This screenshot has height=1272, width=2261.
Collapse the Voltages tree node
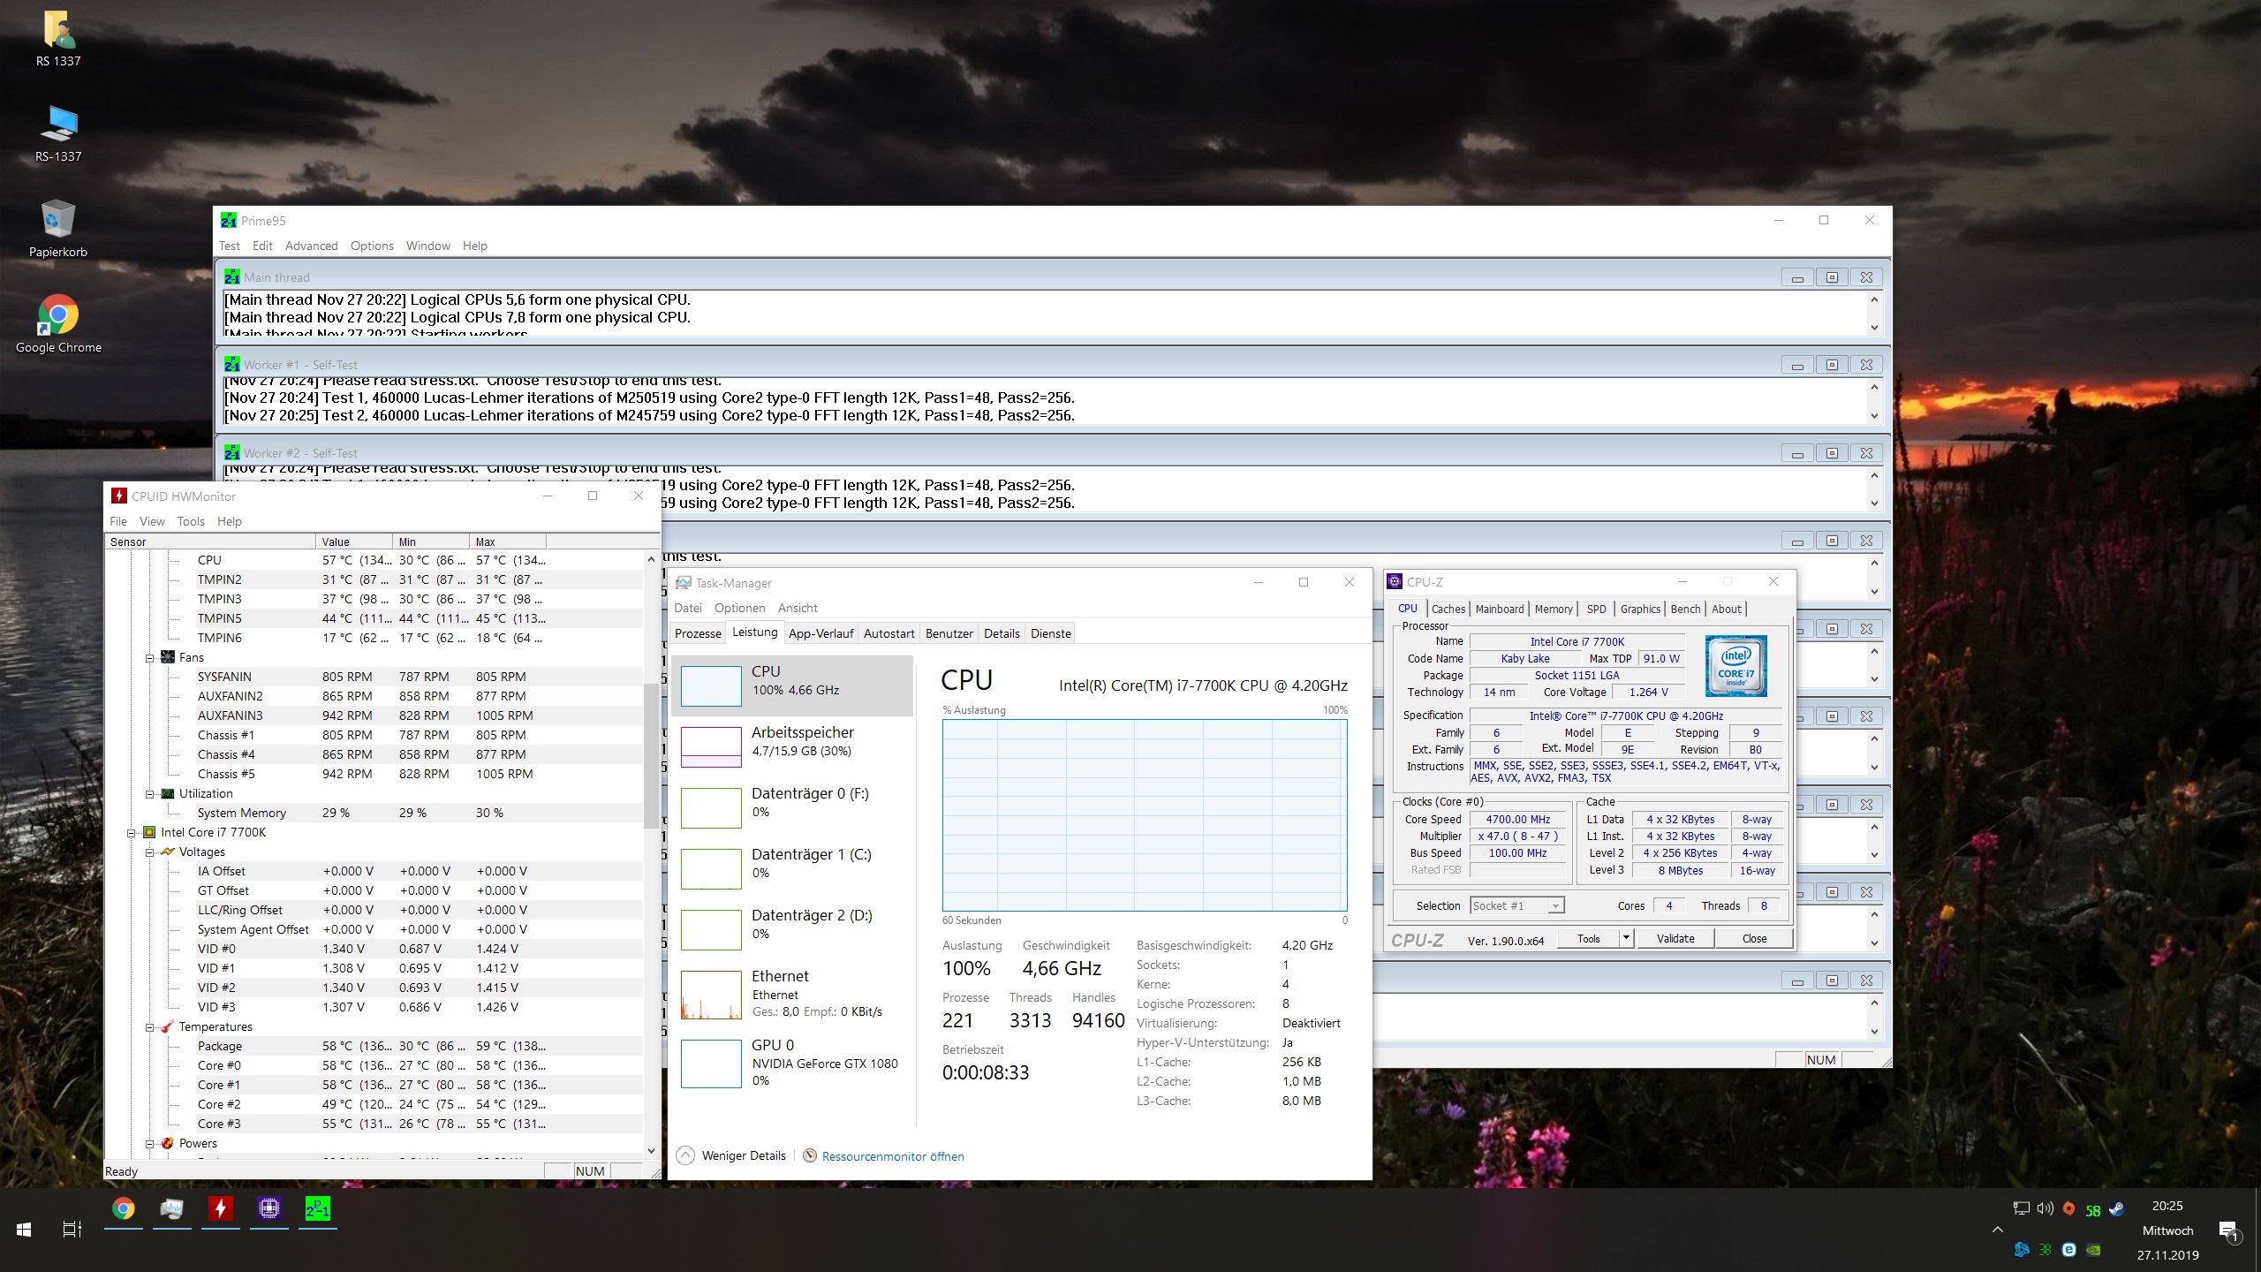149,852
